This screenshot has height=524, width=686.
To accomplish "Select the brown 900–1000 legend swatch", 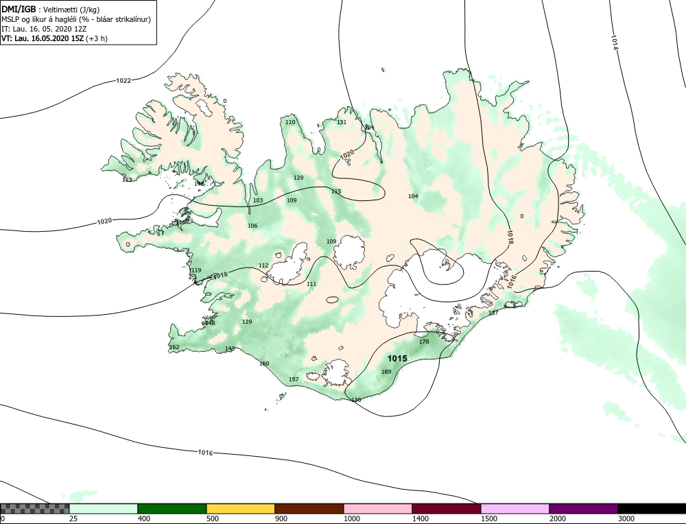I will (309, 508).
